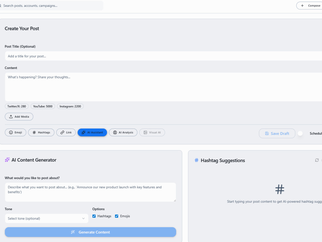
Task: Click into the Post Title input
Action: pyautogui.click(x=164, y=56)
